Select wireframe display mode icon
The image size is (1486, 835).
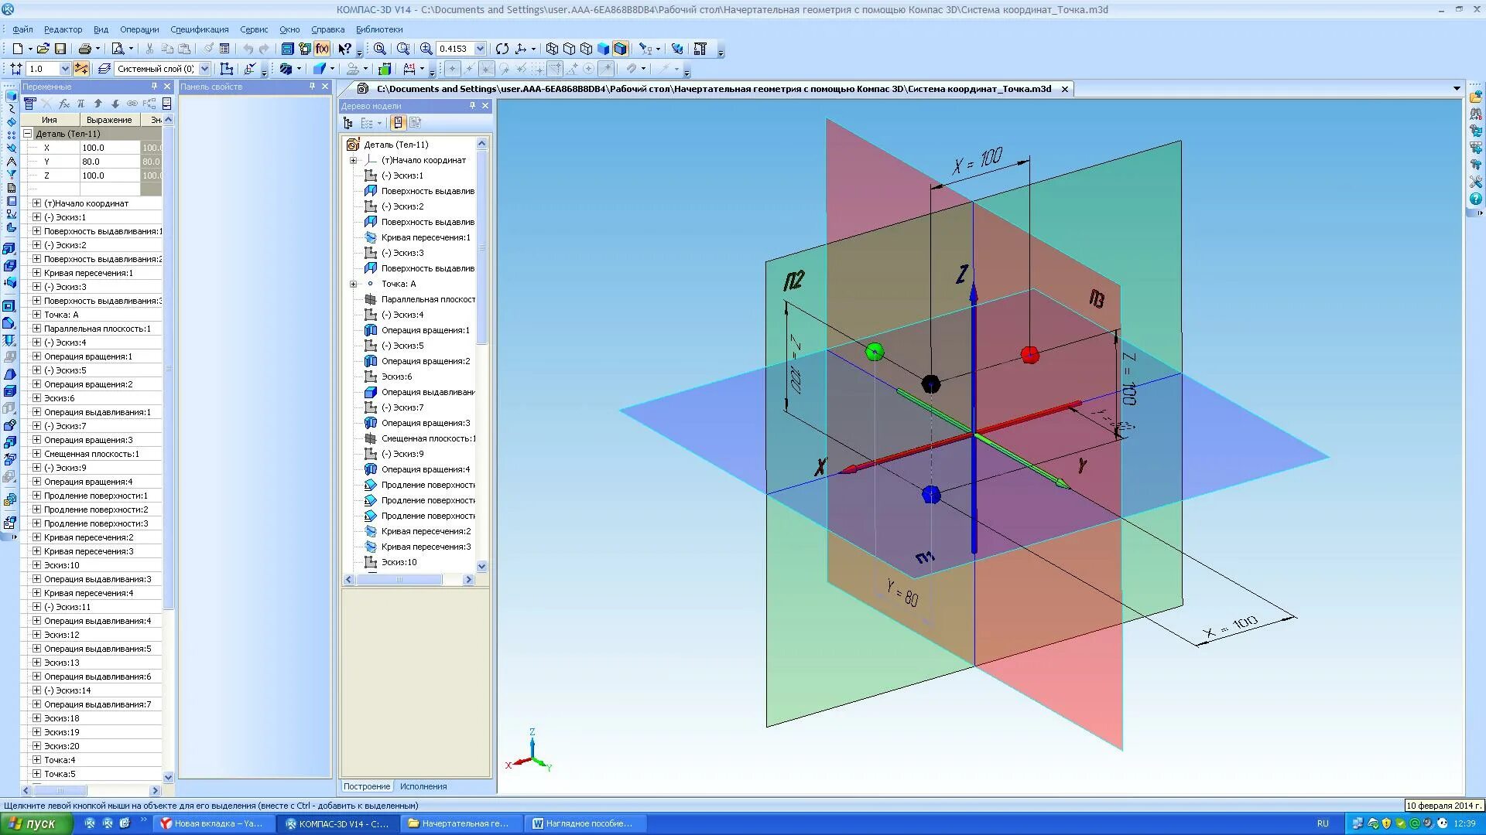[552, 49]
